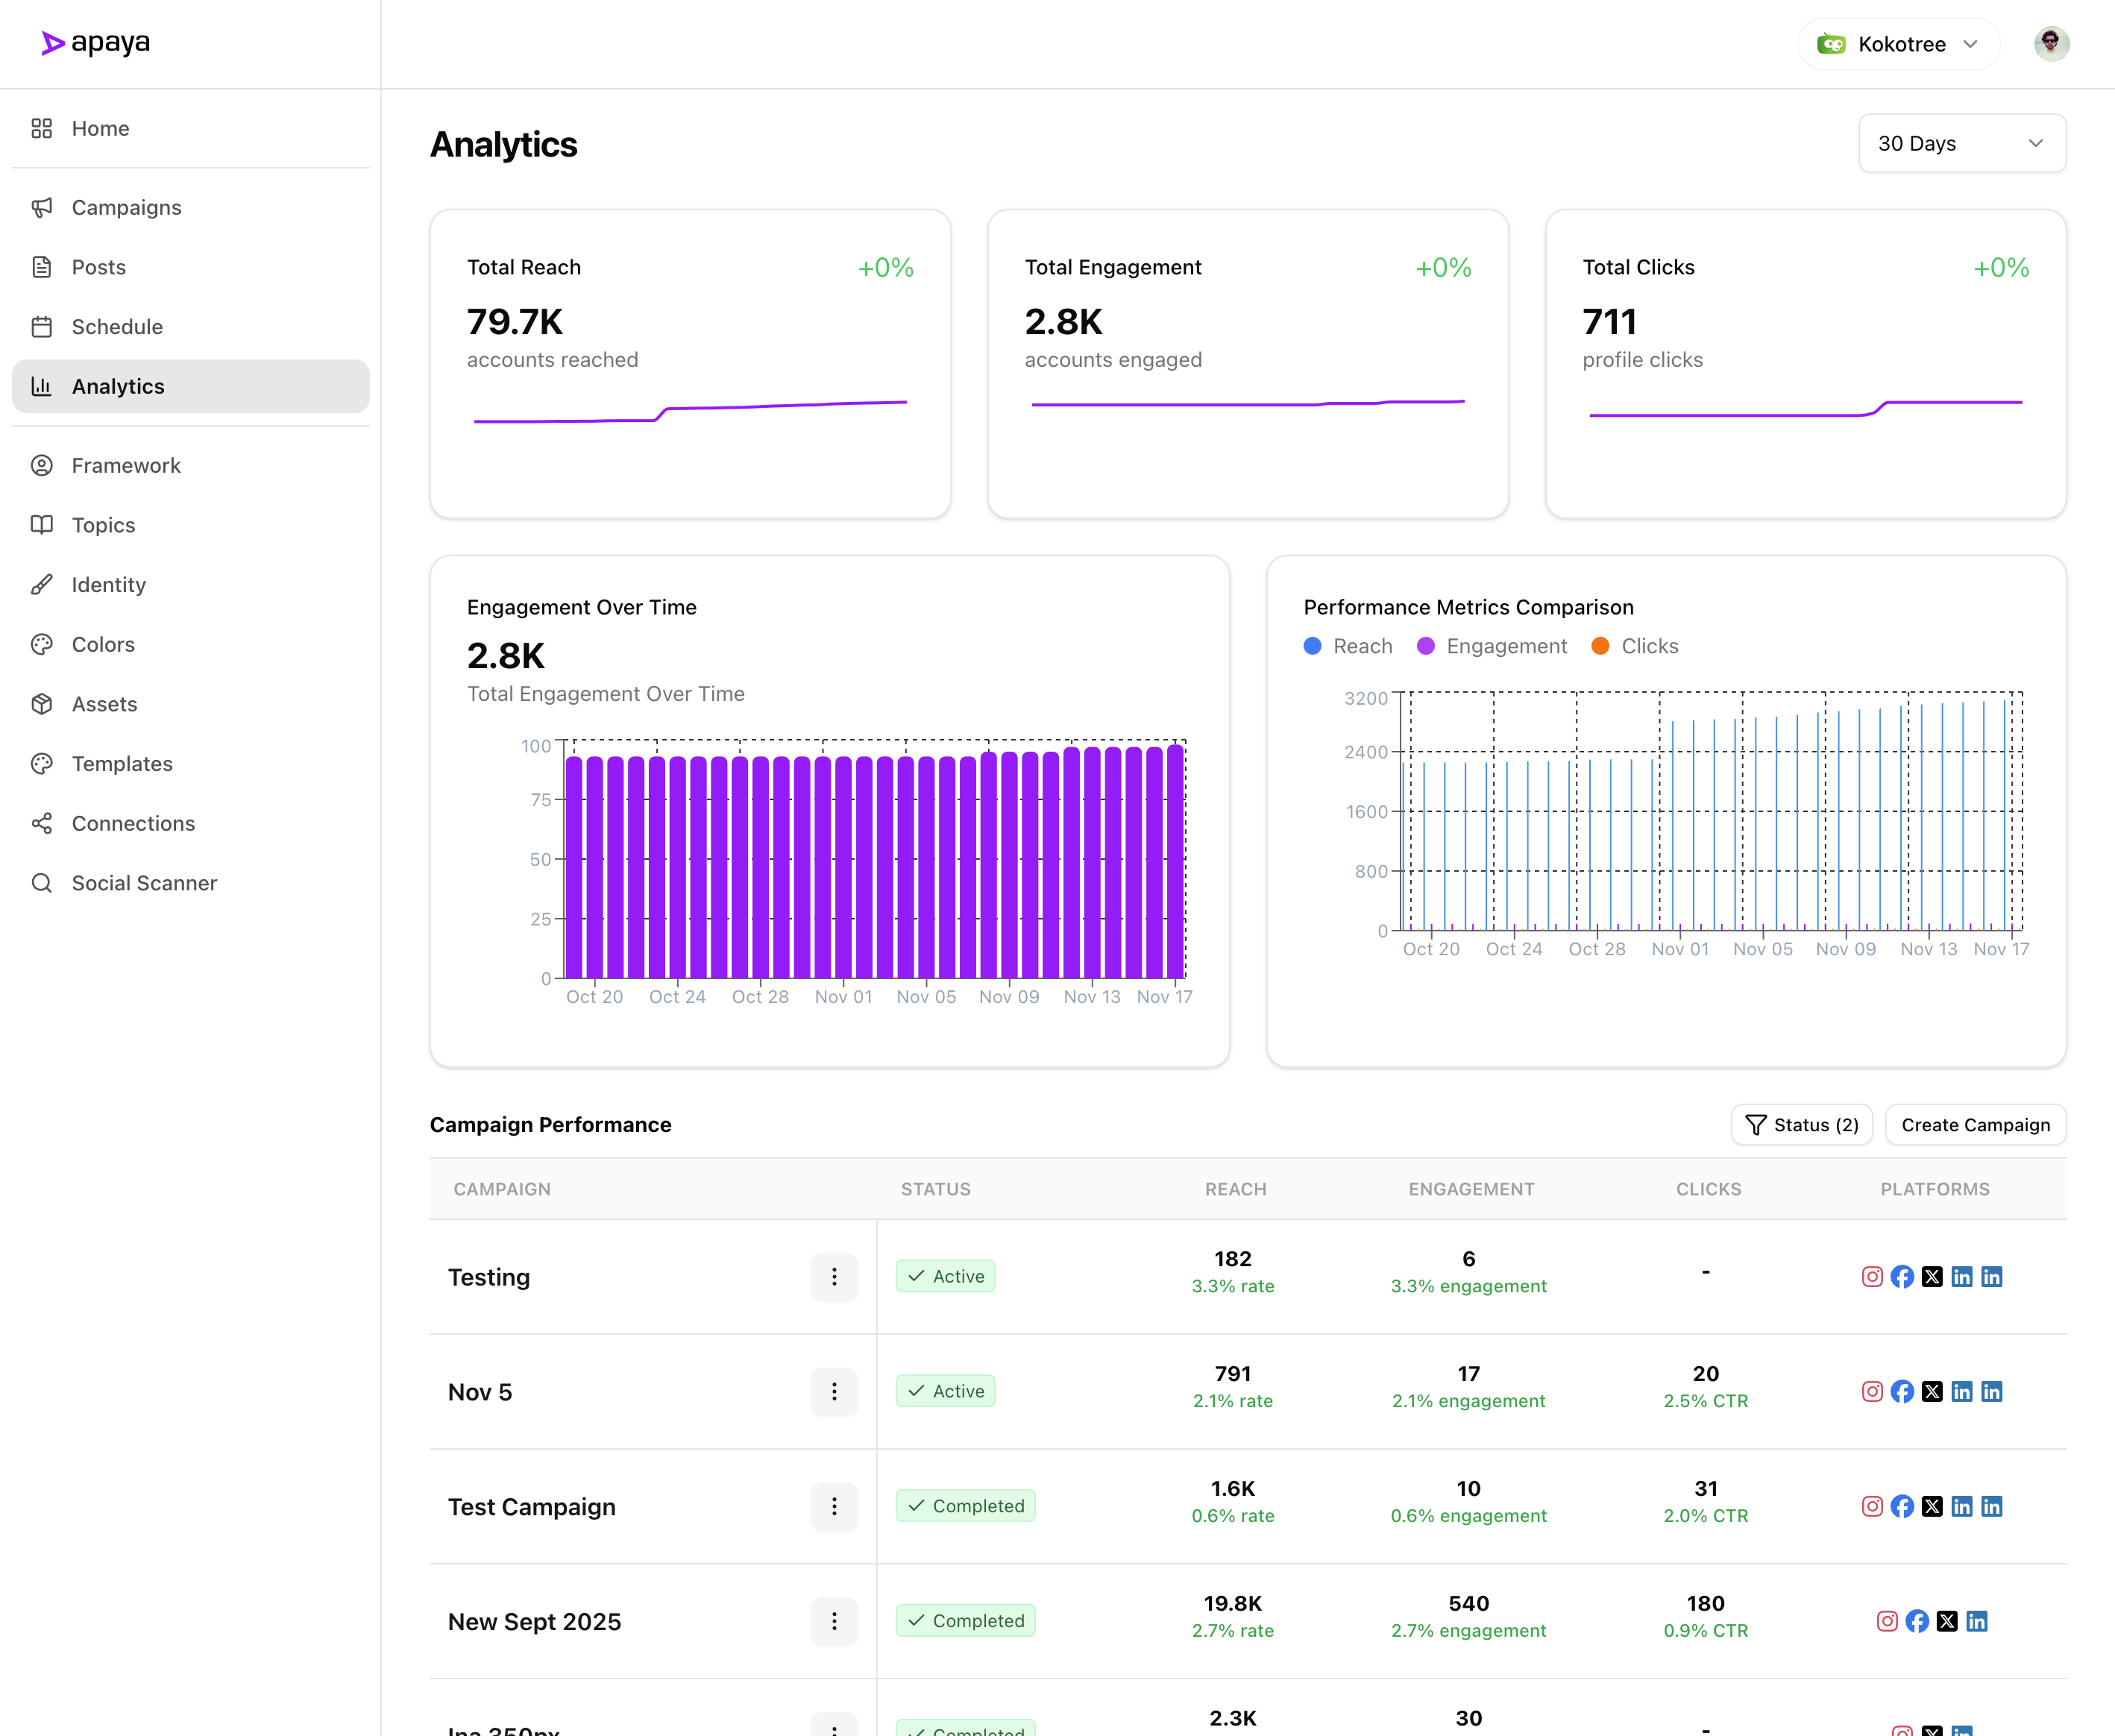Viewport: 2115px width, 1736px height.
Task: Open the Schedule calendar icon
Action: 41,326
